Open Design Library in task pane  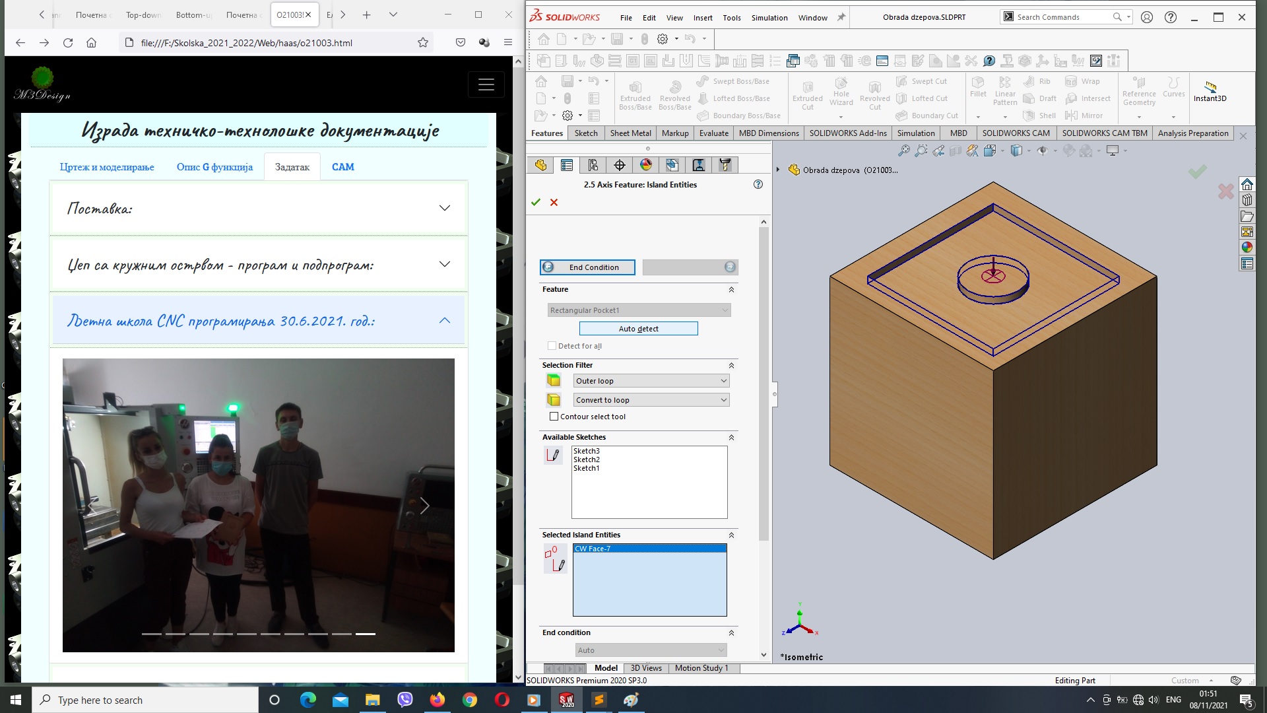(1247, 200)
